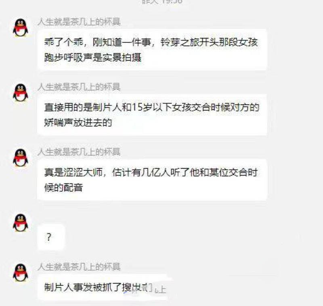Viewport: 323px width, 306px height.
Task: Select the message bubble starting 乖了个乖
Action: (x=152, y=50)
